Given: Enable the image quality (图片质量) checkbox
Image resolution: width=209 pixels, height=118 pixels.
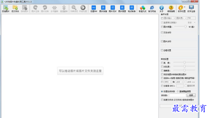Looking at the screenshot, I should 162,27.
